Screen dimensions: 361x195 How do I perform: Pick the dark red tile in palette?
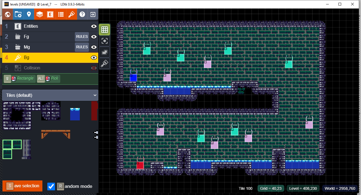94,111
